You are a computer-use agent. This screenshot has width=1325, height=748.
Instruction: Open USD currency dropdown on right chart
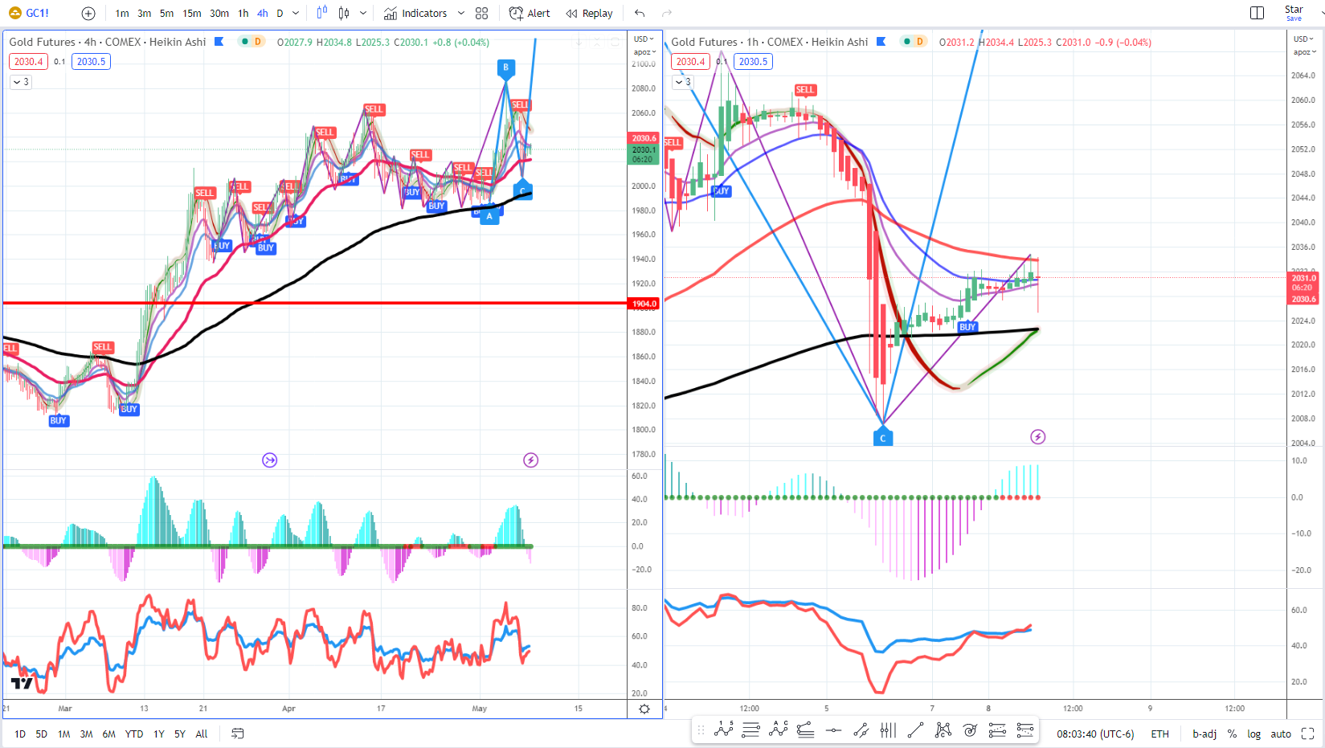point(1303,39)
